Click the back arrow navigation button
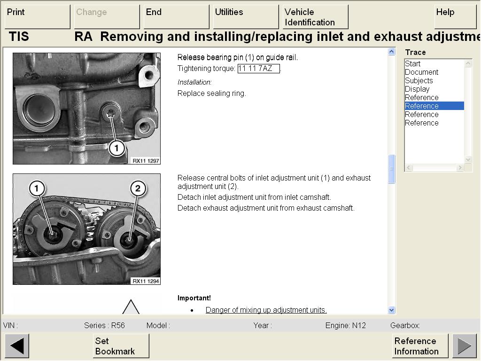This screenshot has height=361, width=481. pos(17,346)
